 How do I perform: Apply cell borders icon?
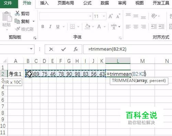click(x=73, y=27)
